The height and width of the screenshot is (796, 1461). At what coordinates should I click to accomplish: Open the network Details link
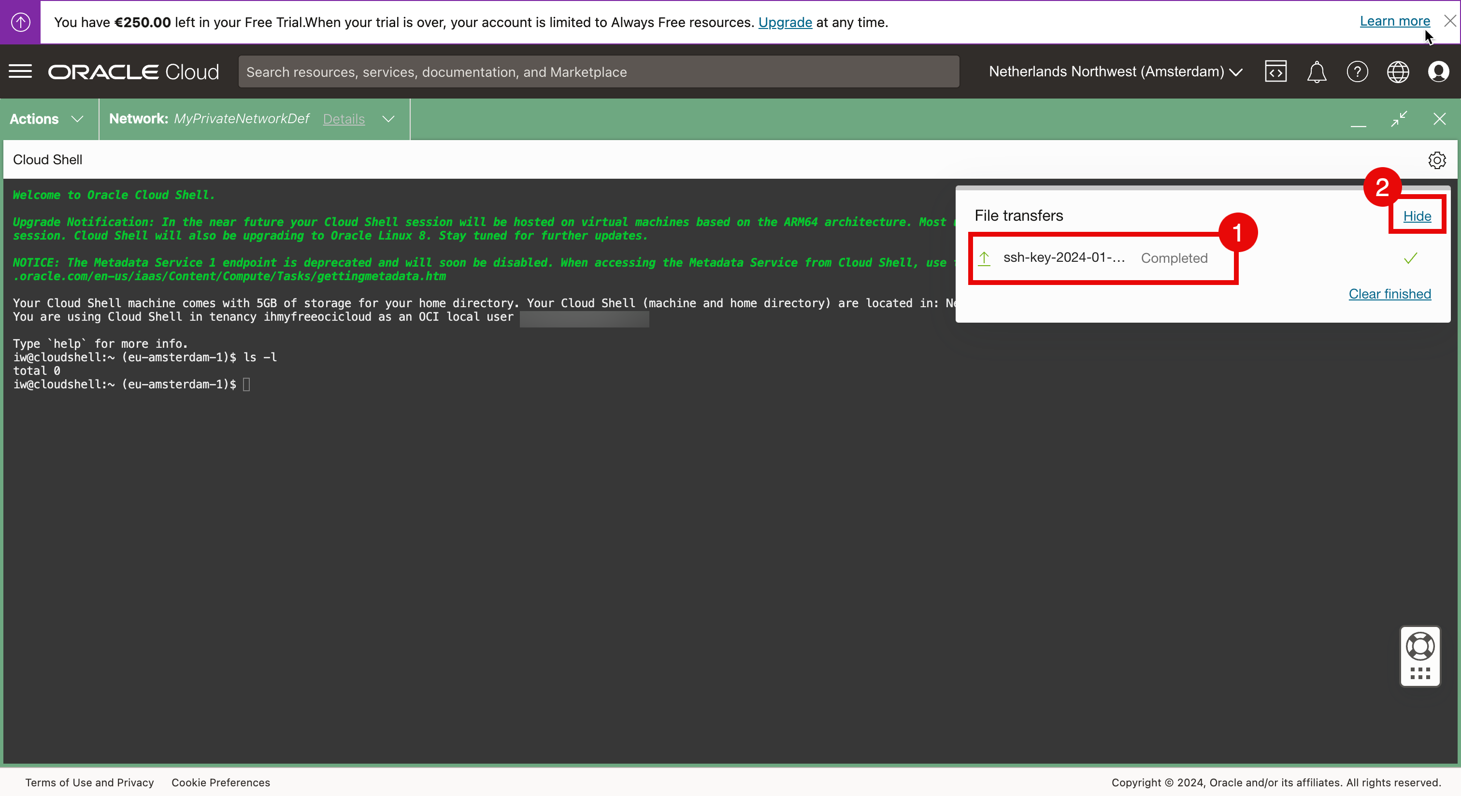click(x=344, y=119)
